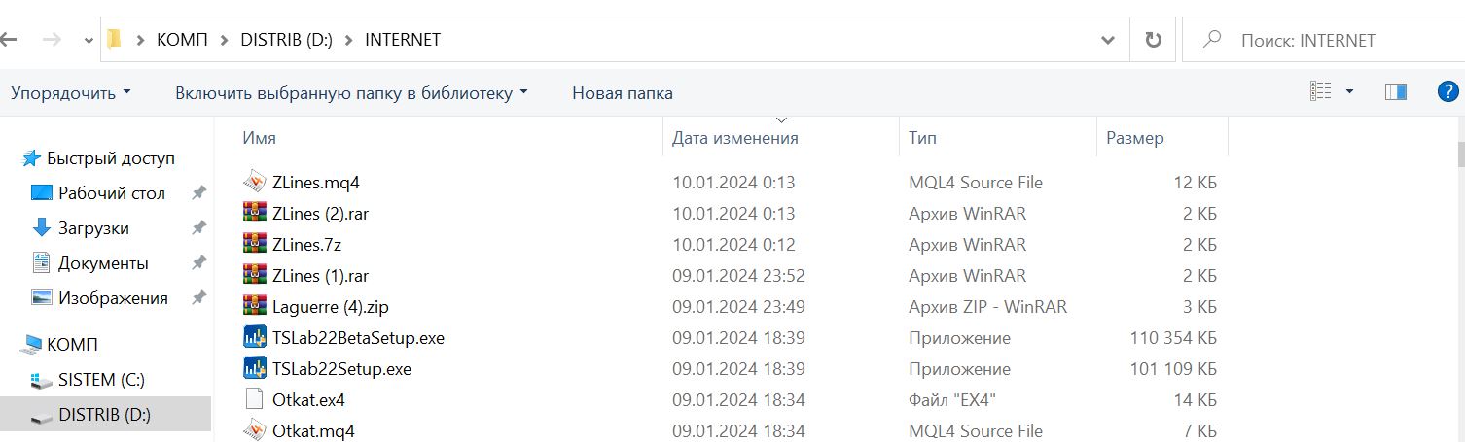Image resolution: width=1465 pixels, height=442 pixels.
Task: Select the ZLines.mq4 file icon
Action: click(x=254, y=182)
